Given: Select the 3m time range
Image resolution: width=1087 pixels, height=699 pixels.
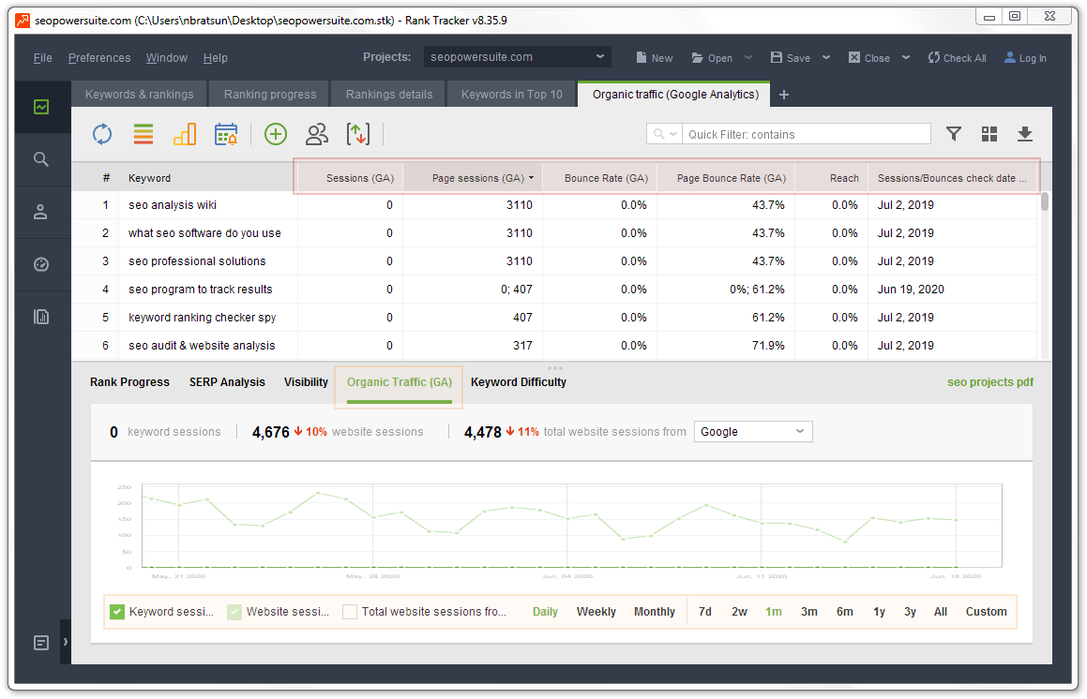Looking at the screenshot, I should [x=809, y=612].
